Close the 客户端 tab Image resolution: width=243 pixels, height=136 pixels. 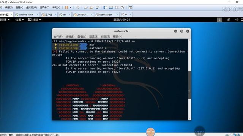point(55,14)
